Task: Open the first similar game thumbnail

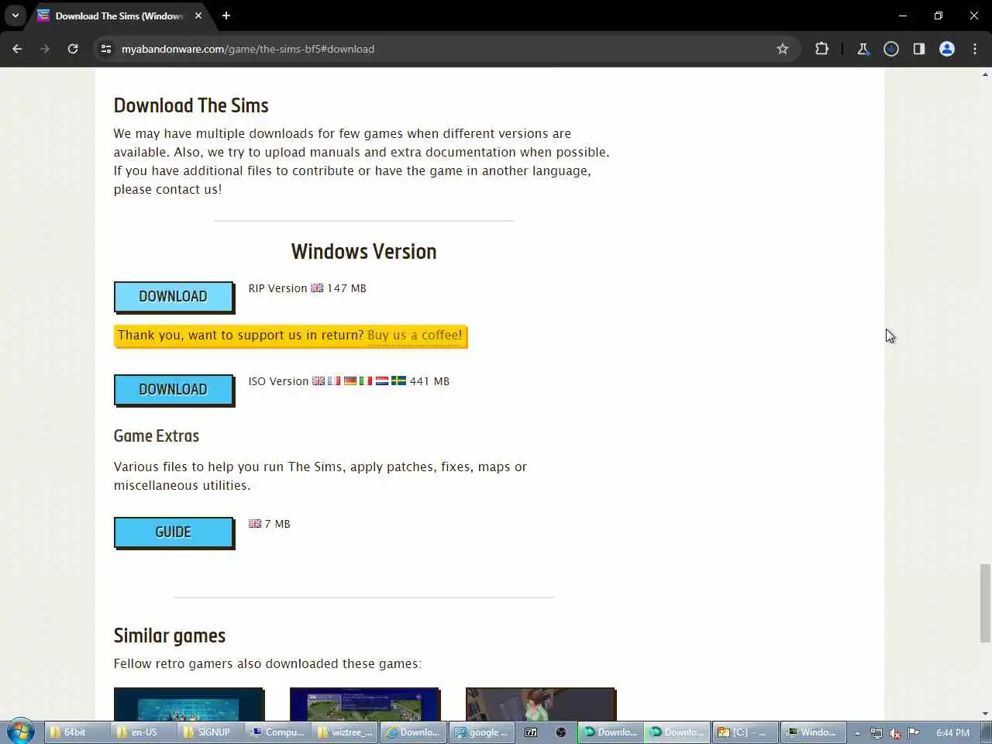Action: [189, 704]
